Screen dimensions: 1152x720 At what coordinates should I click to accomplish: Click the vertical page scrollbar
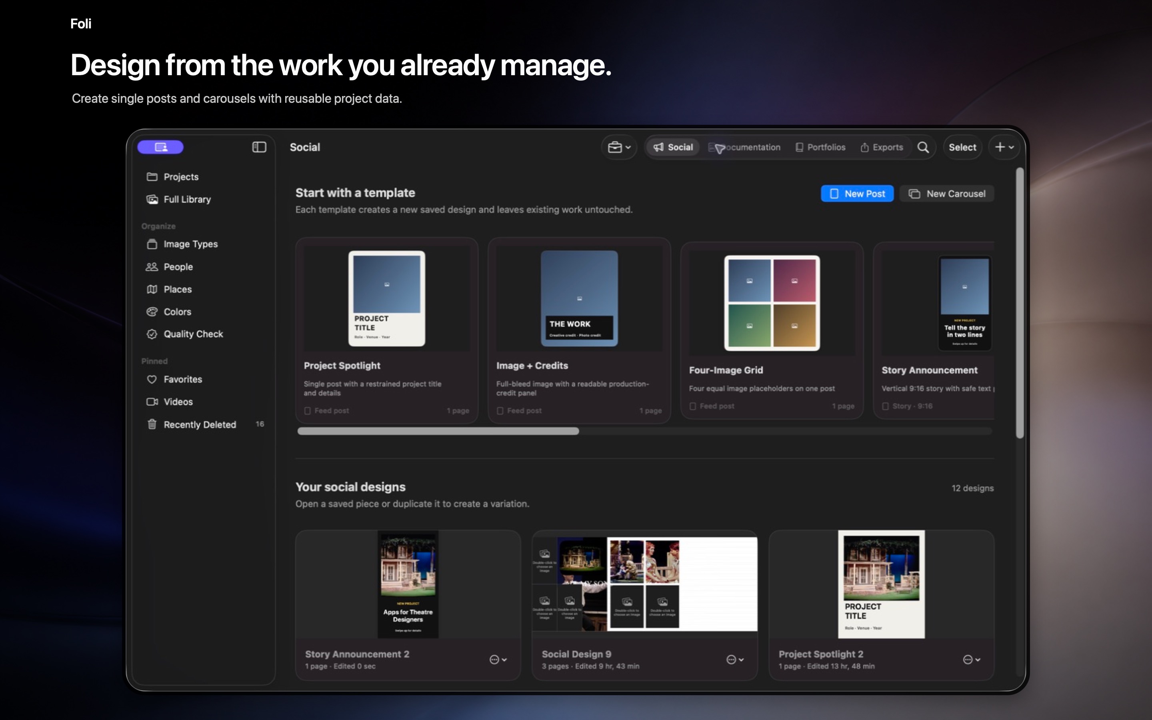coord(1019,302)
